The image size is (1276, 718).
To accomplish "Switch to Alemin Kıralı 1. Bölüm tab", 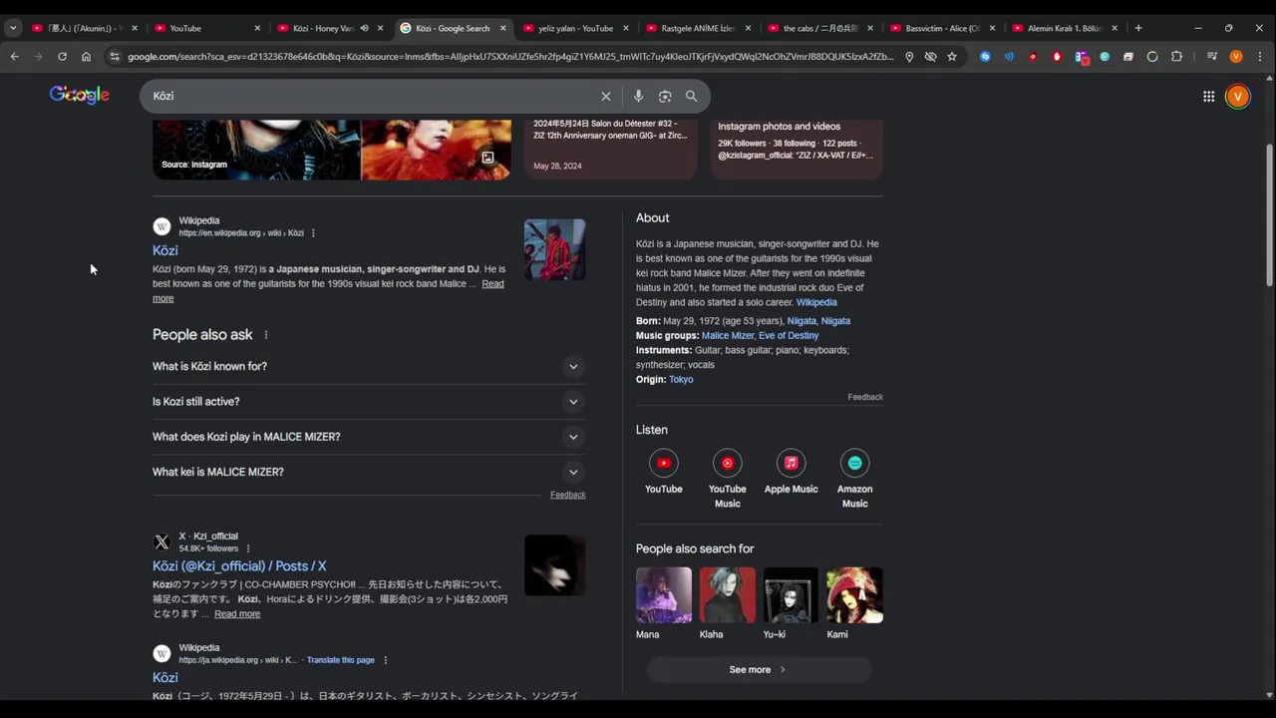I will (1064, 28).
